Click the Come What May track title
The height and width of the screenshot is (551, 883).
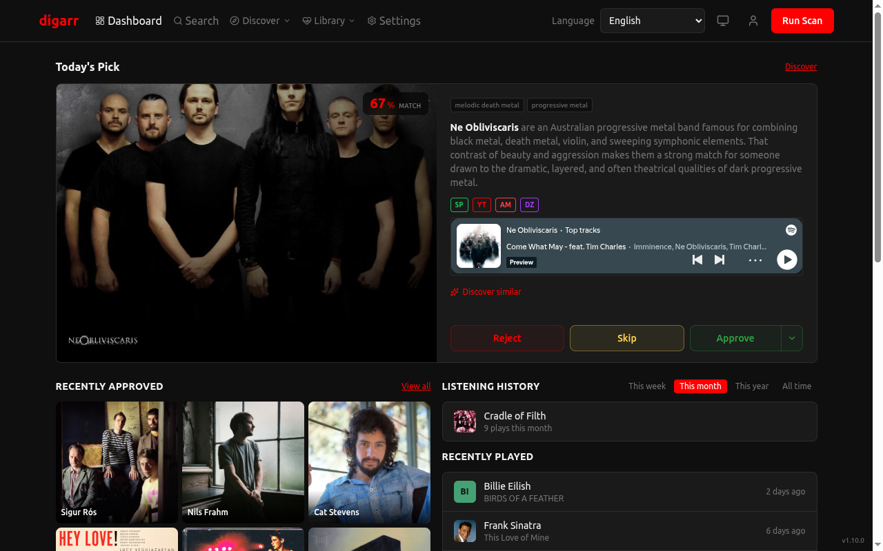pos(566,247)
